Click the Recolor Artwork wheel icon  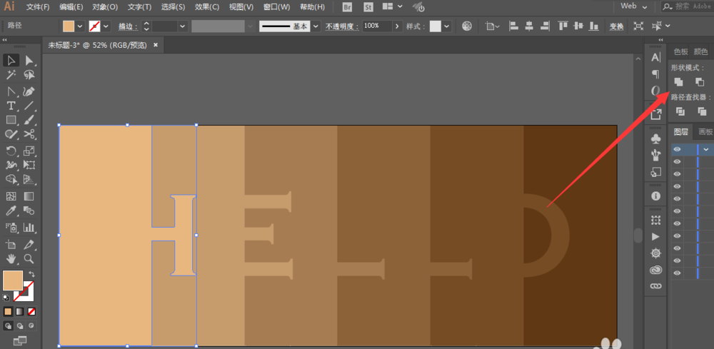click(467, 26)
